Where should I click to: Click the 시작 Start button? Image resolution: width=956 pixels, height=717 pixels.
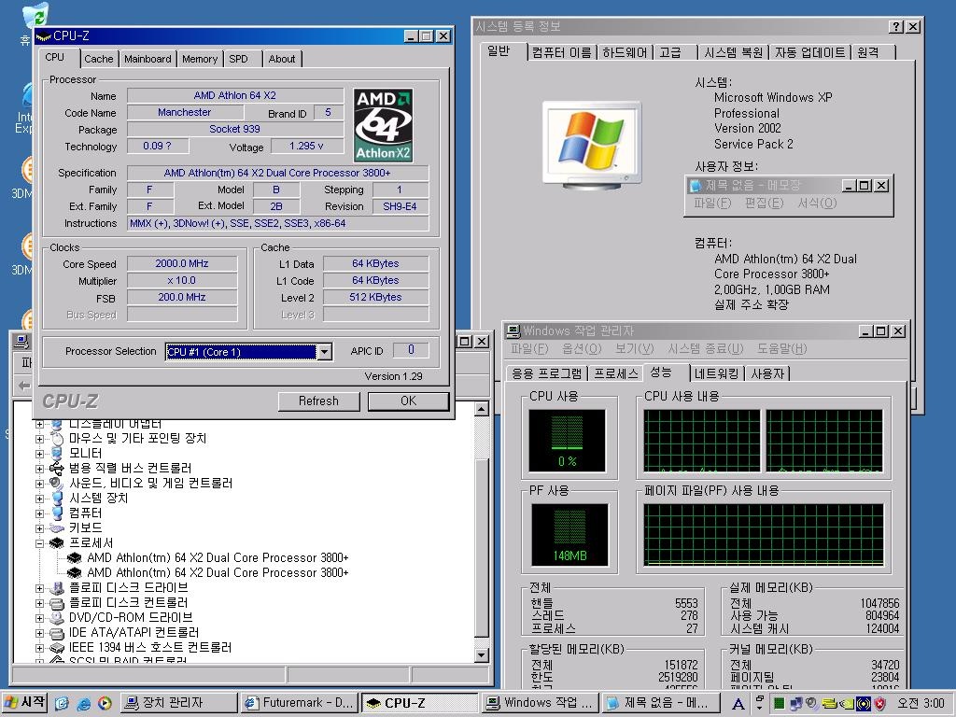pyautogui.click(x=25, y=703)
